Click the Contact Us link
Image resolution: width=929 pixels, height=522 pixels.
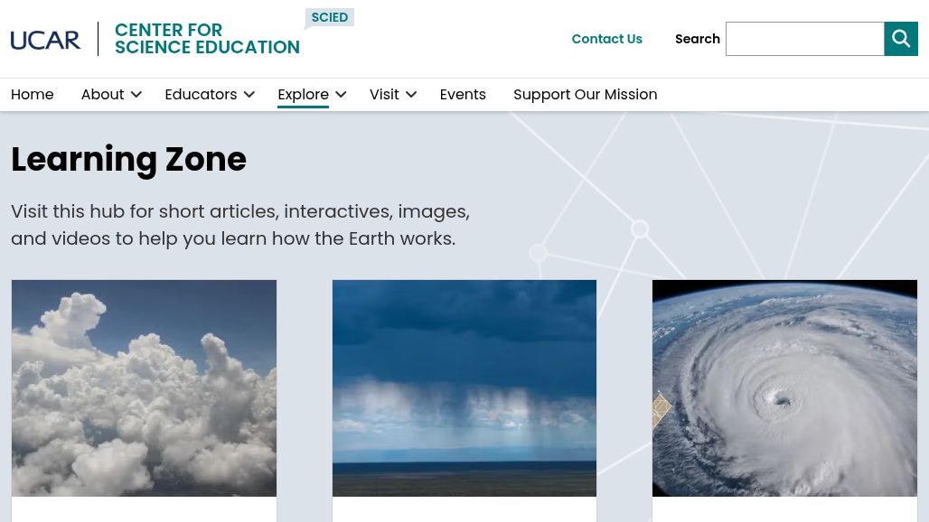[x=606, y=39]
